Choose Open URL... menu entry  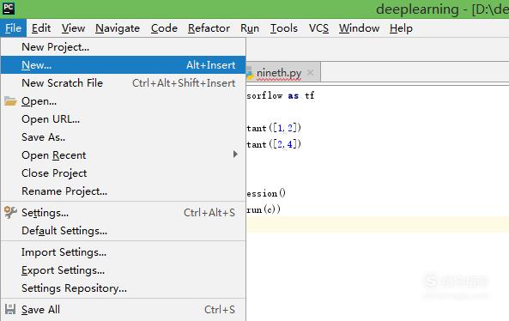click(x=123, y=119)
